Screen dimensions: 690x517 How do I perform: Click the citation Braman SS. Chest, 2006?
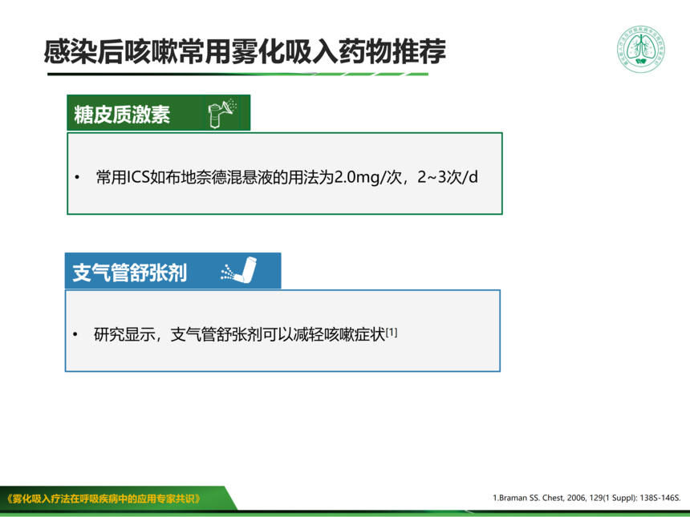[586, 498]
